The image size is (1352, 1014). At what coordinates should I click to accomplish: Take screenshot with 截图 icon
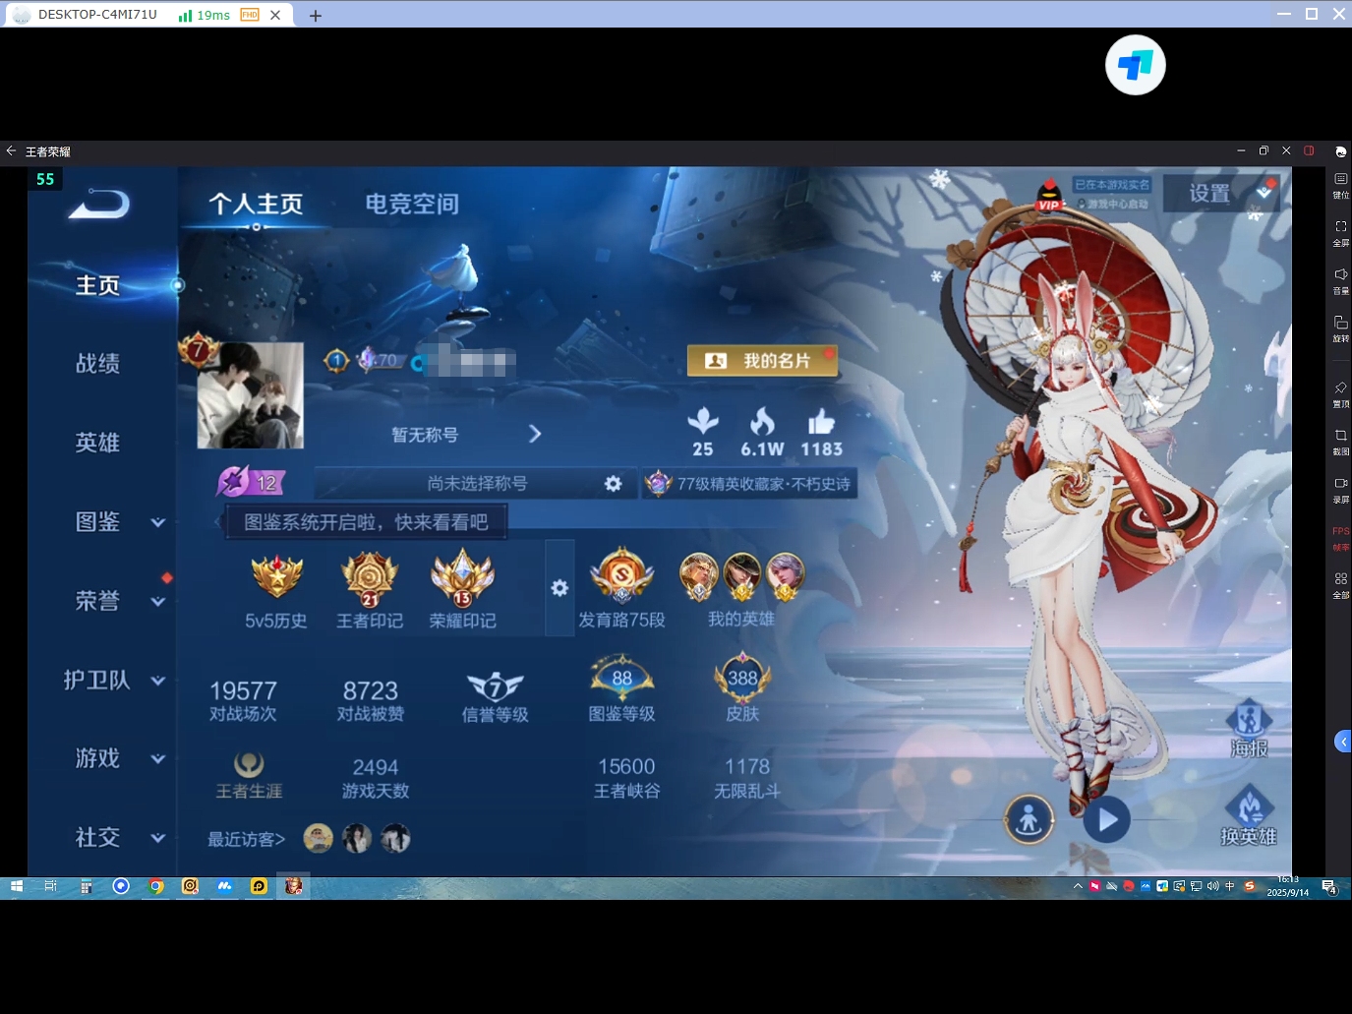pos(1340,442)
